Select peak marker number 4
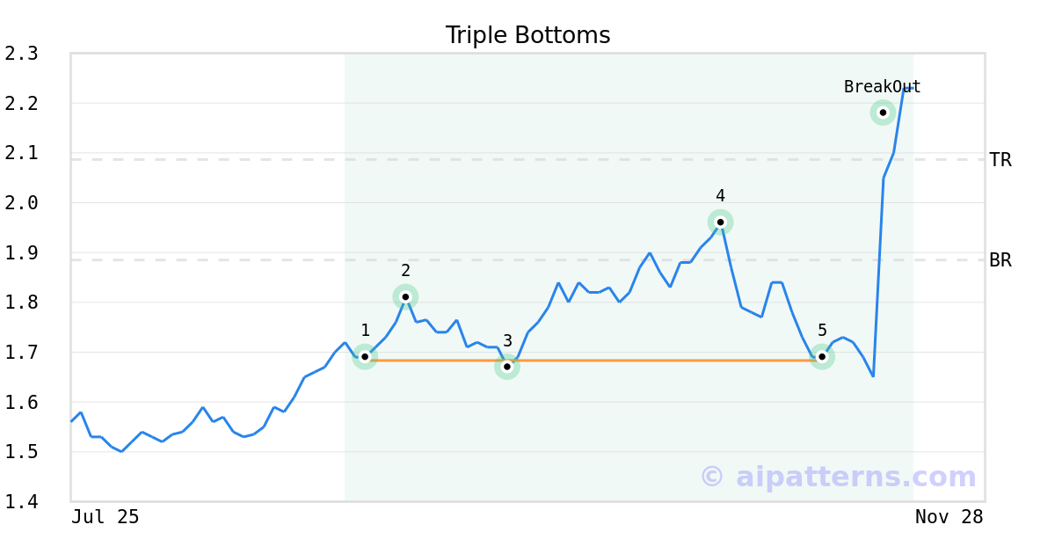1055x554 pixels. [x=720, y=222]
